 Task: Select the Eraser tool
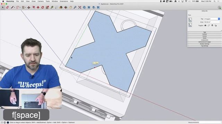(x=7, y=7)
